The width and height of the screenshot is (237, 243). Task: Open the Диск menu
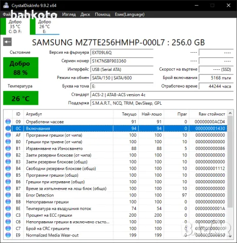(x=85, y=15)
